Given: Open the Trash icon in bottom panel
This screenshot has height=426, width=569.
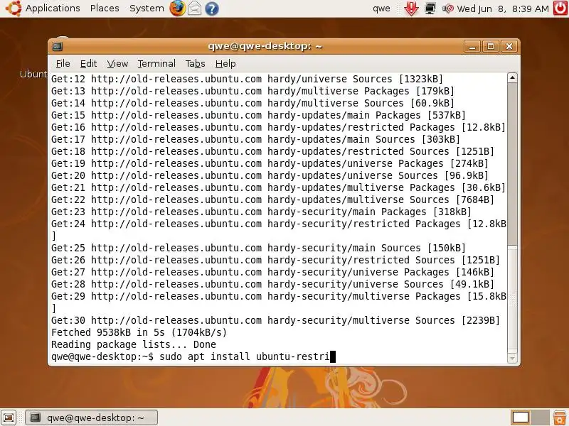Looking at the screenshot, I should click(x=560, y=417).
